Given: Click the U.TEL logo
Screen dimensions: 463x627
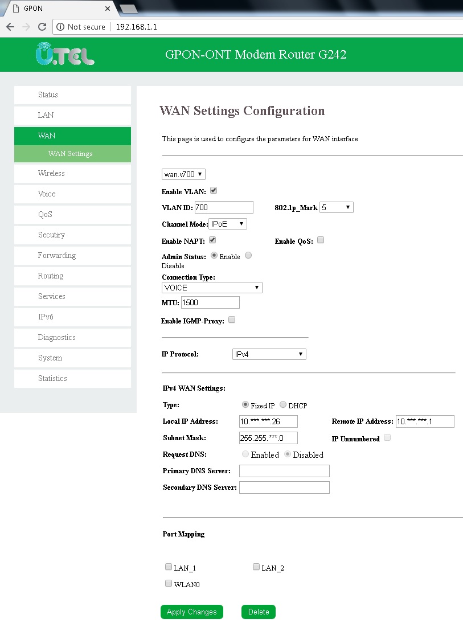Looking at the screenshot, I should pos(64,55).
